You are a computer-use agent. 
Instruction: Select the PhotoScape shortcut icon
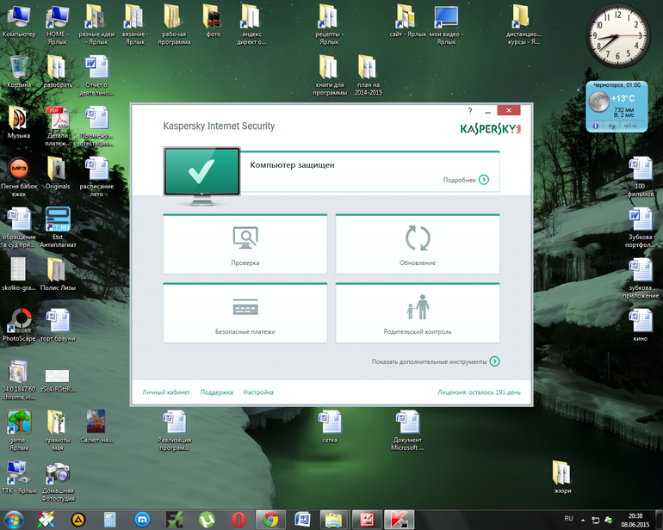[19, 325]
